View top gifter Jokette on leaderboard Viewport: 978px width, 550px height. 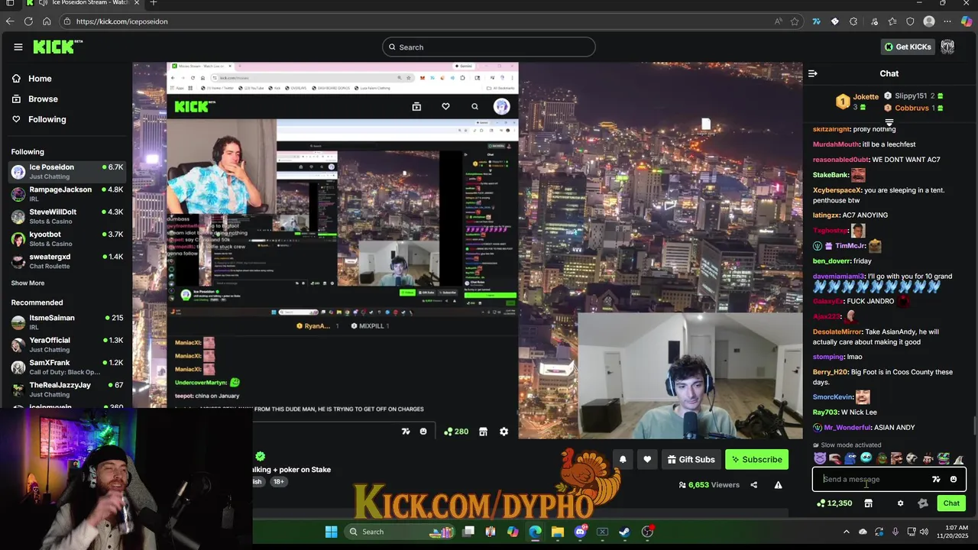857,102
